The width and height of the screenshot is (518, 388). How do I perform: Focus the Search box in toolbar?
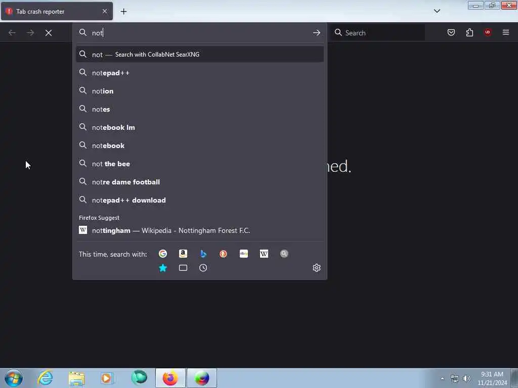[x=378, y=33]
